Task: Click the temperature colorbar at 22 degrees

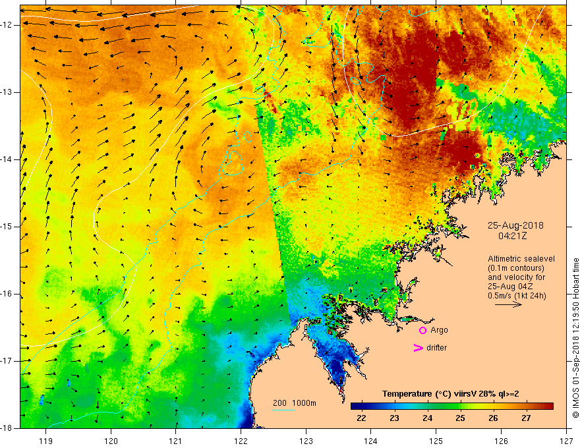Action: click(361, 406)
